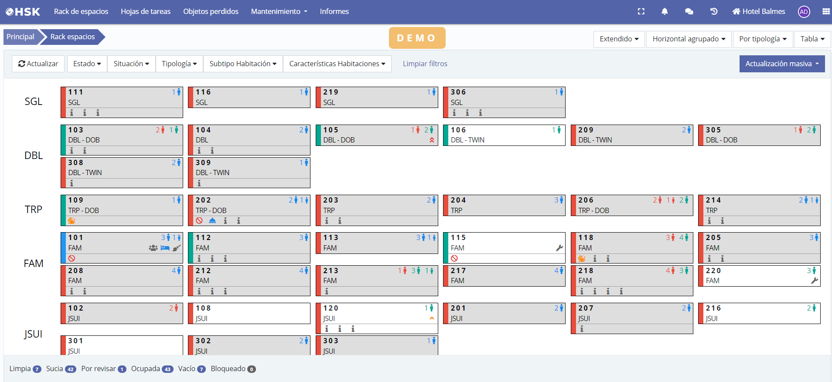Click the bed icon on room 101

point(165,248)
